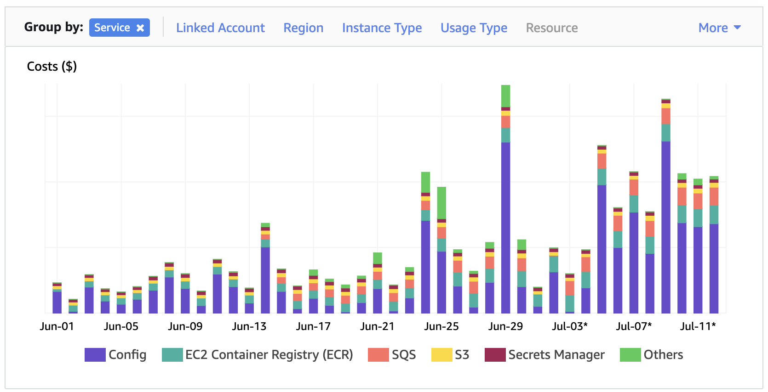
Task: Click the Secrets Manager legend label
Action: (x=556, y=355)
